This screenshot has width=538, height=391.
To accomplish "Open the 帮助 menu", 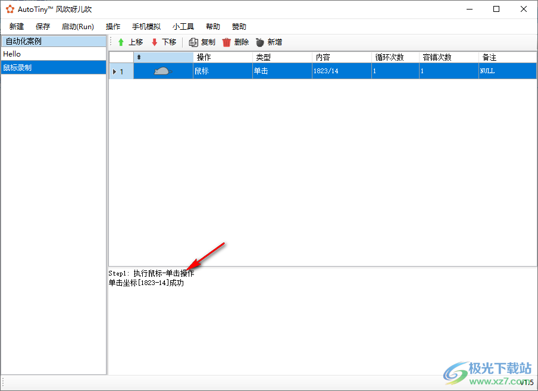I will [212, 26].
